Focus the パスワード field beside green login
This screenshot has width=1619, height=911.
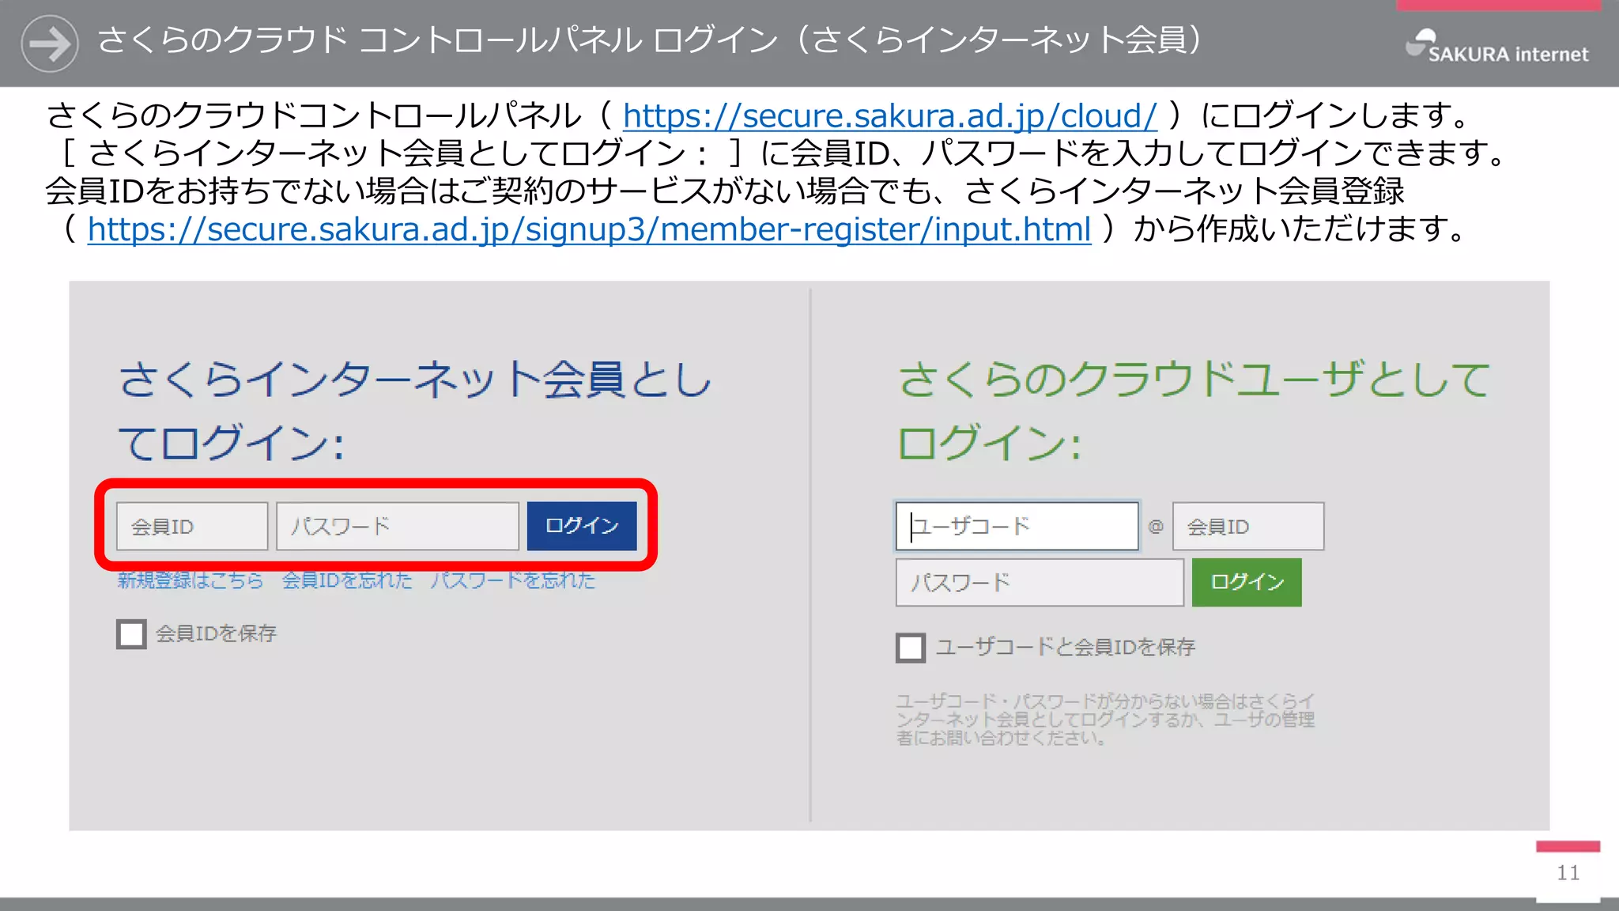click(1040, 583)
